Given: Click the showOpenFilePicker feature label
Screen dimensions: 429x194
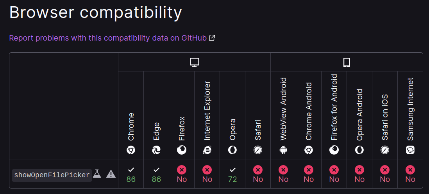Looking at the screenshot, I should [x=52, y=175].
